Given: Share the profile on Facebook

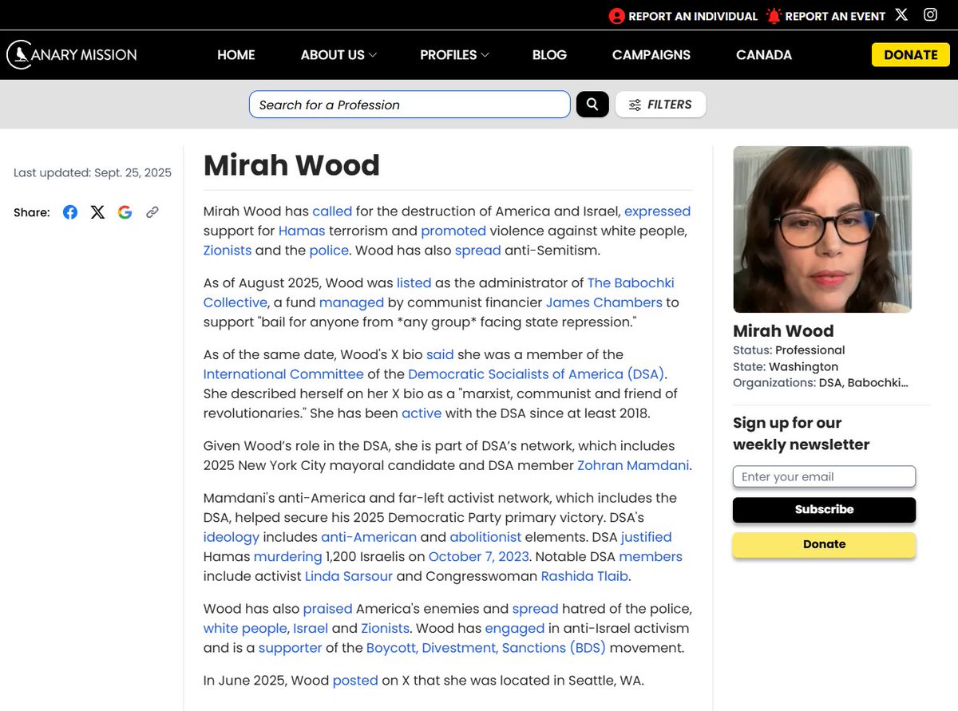Looking at the screenshot, I should pos(70,212).
